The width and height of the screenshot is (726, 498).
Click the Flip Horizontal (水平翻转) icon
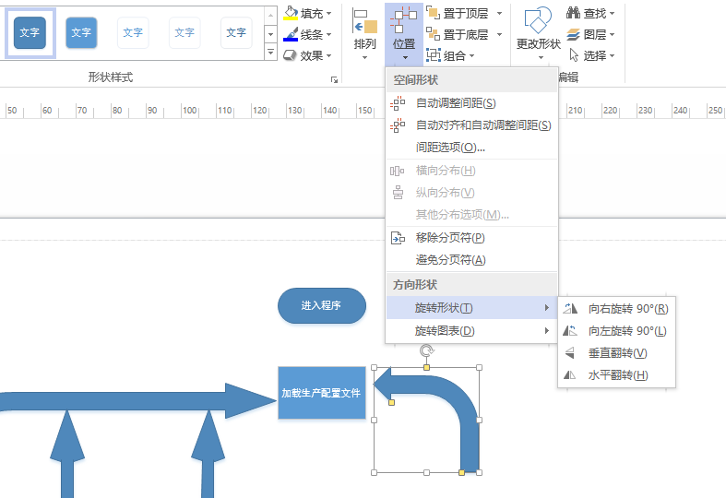coord(570,375)
